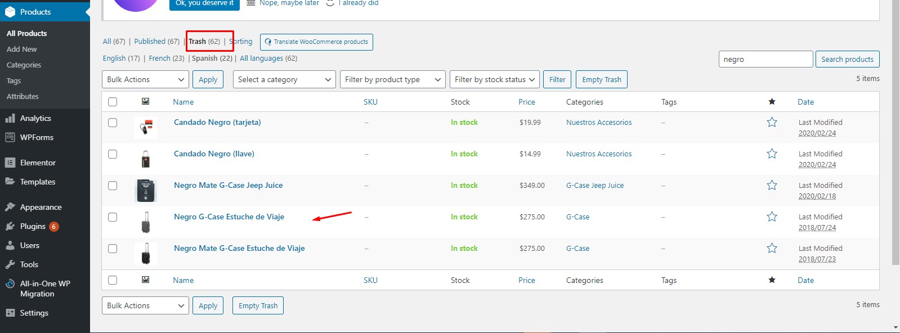
Task: Open Candado Negro (tarjeta) product thumbnail
Action: click(146, 128)
